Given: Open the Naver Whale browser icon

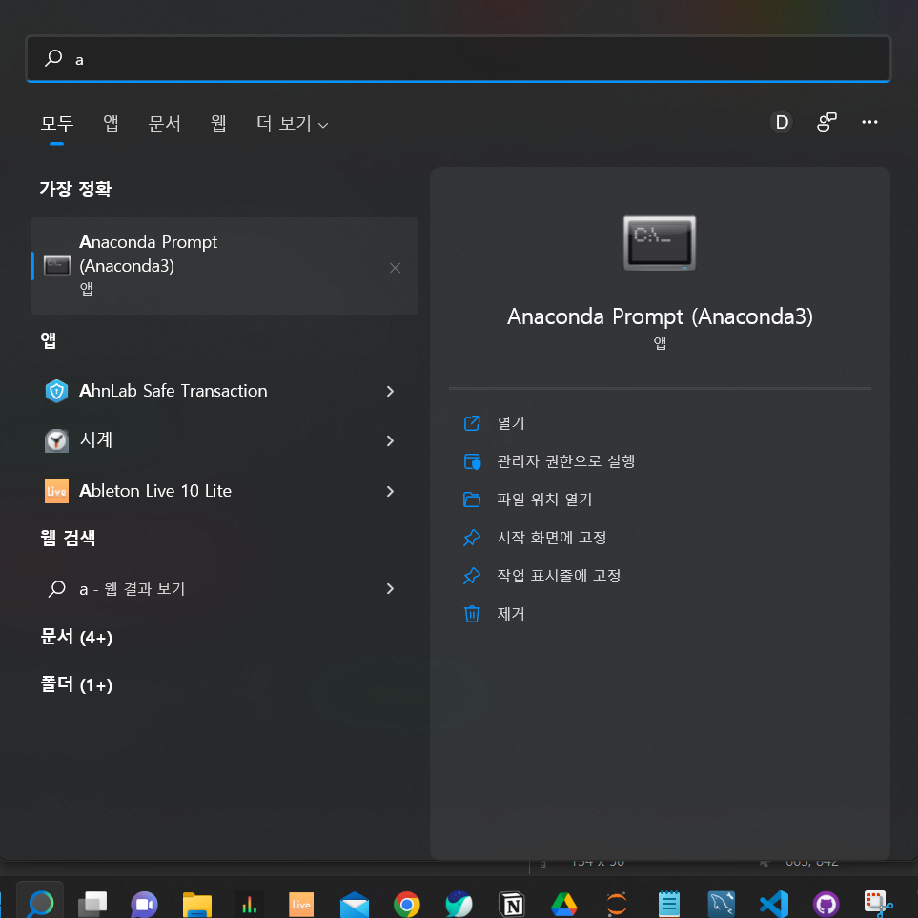Looking at the screenshot, I should pyautogui.click(x=459, y=905).
